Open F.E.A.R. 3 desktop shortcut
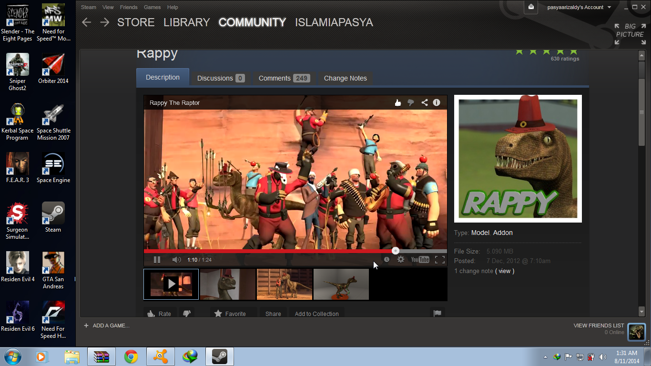Viewport: 651px width, 366px height. tap(18, 168)
